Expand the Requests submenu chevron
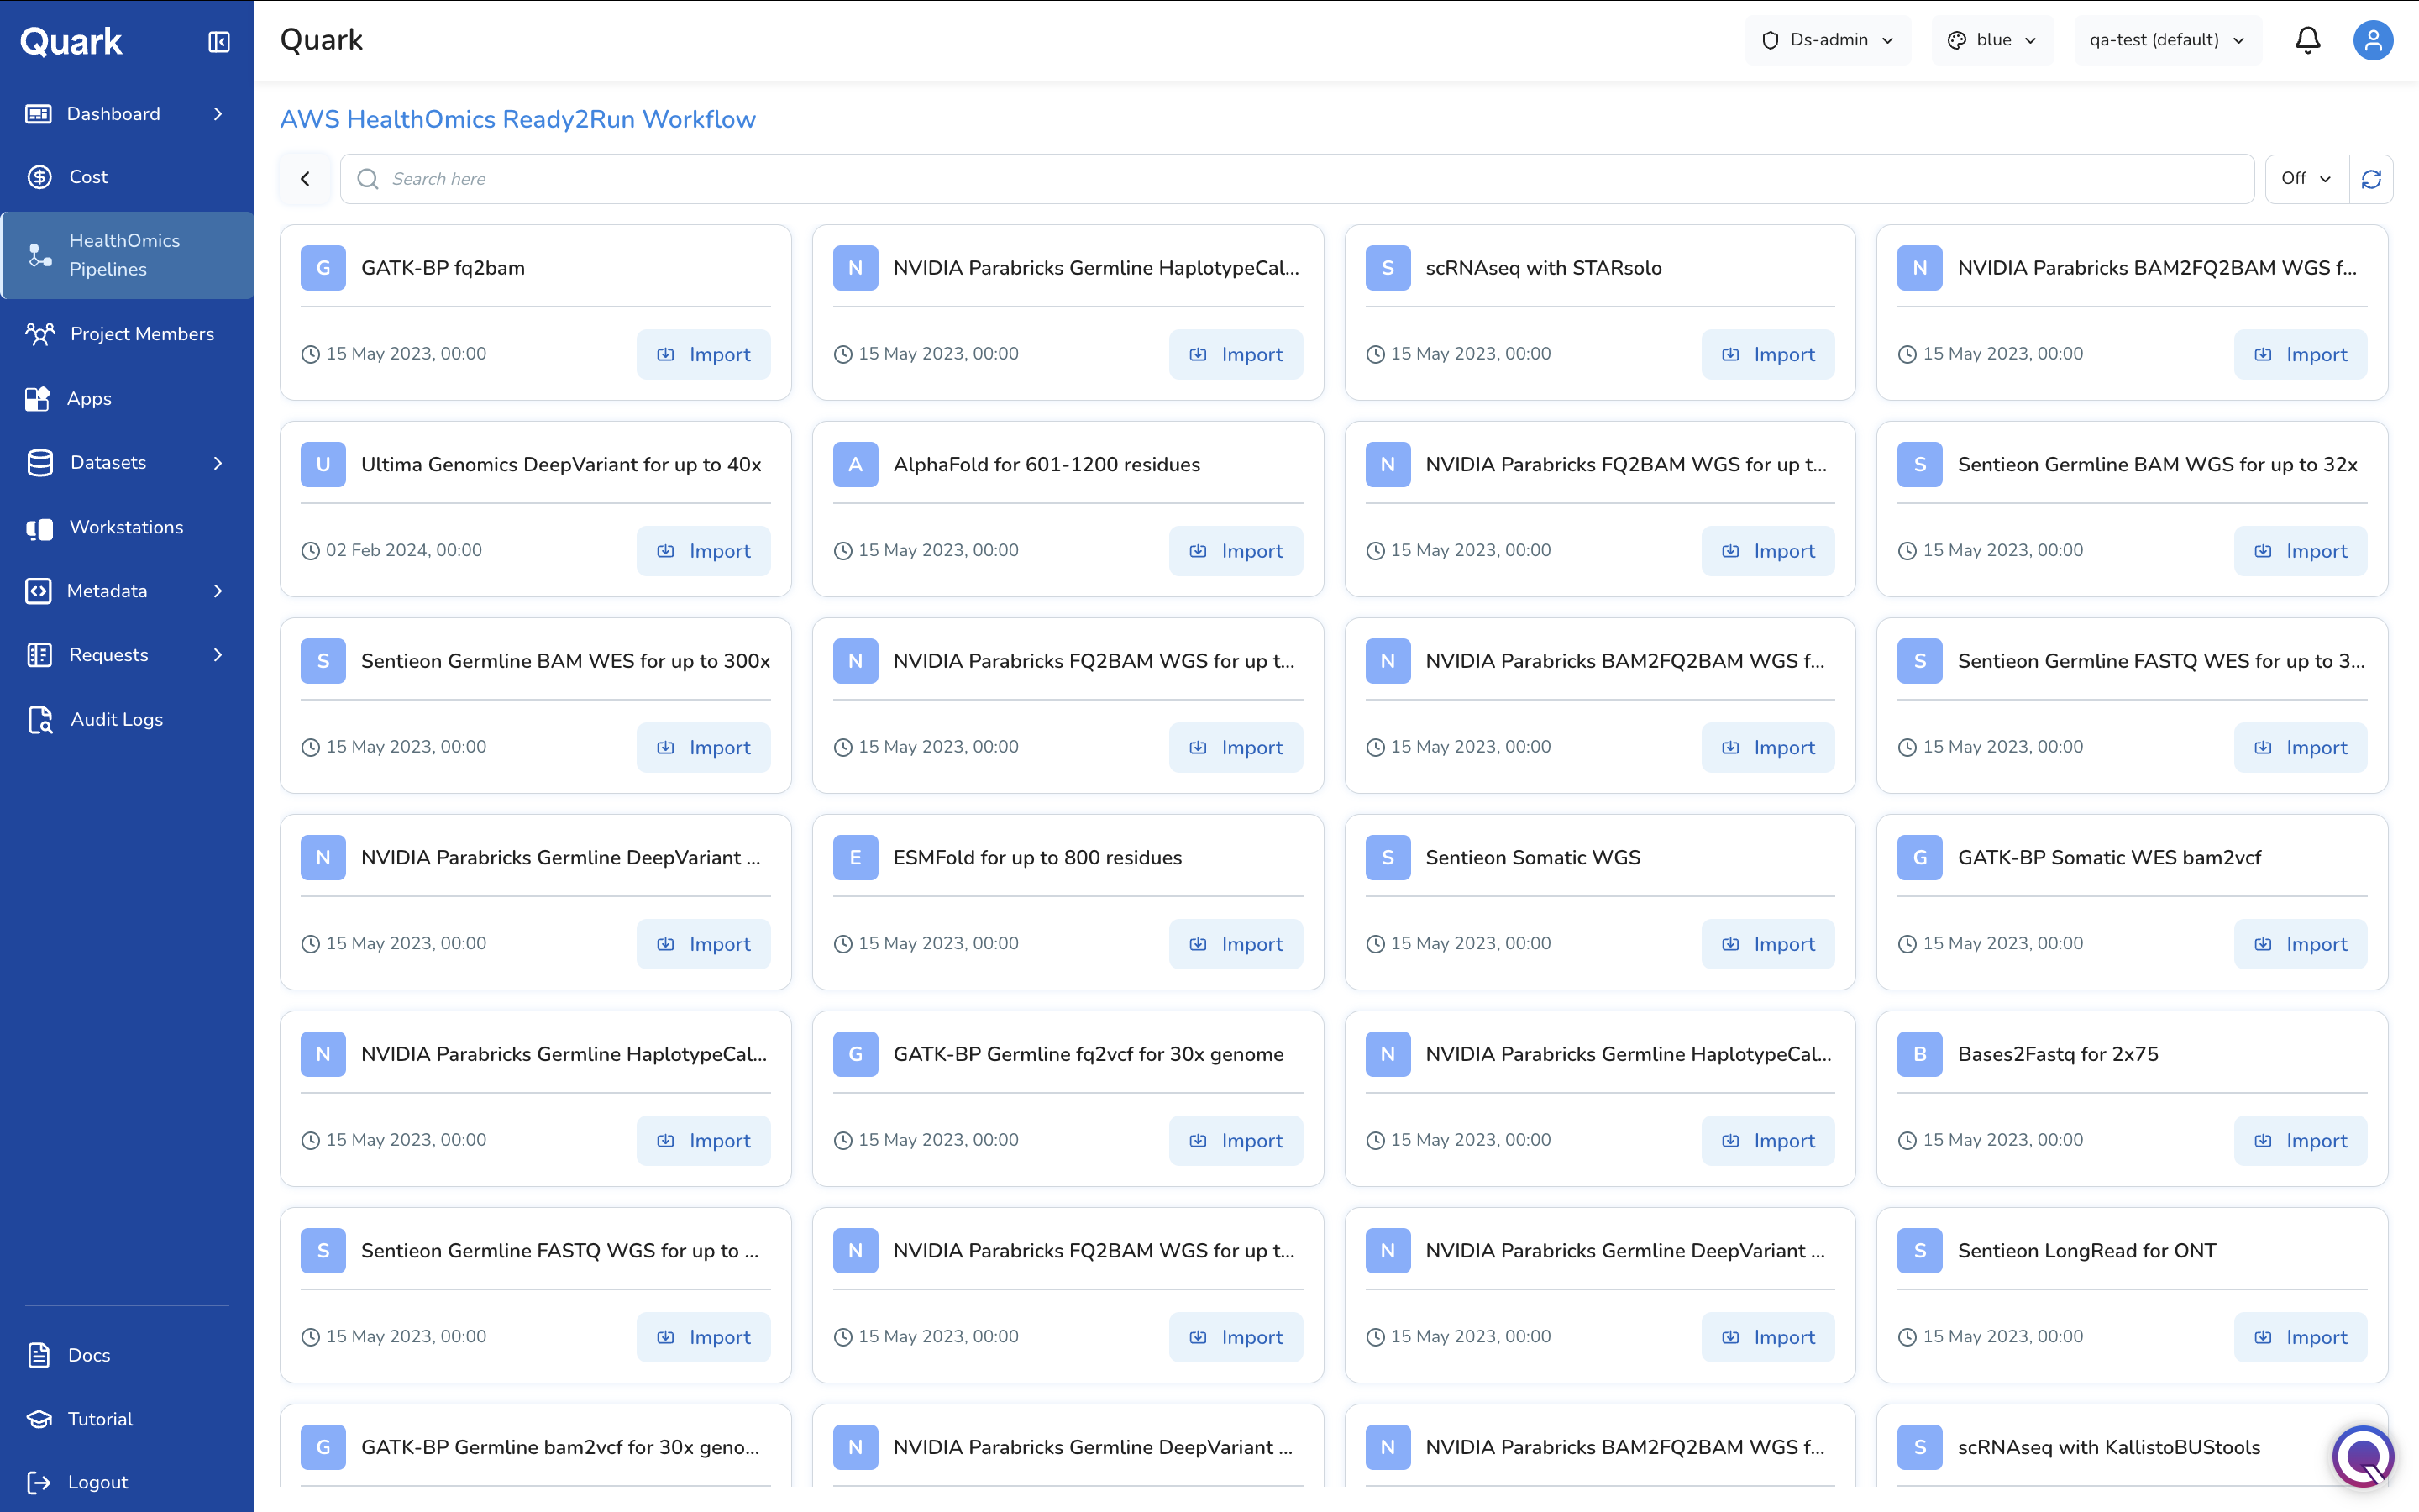The width and height of the screenshot is (2419, 1512). (218, 655)
